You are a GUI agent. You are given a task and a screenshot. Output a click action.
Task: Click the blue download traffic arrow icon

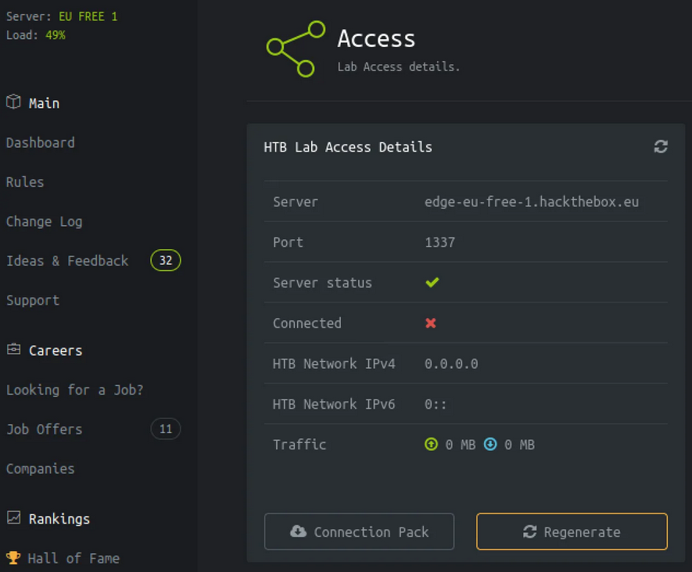tap(490, 444)
